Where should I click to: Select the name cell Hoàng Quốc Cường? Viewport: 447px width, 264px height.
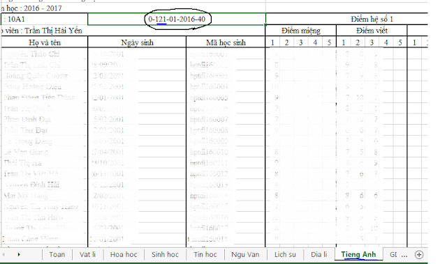45,76
